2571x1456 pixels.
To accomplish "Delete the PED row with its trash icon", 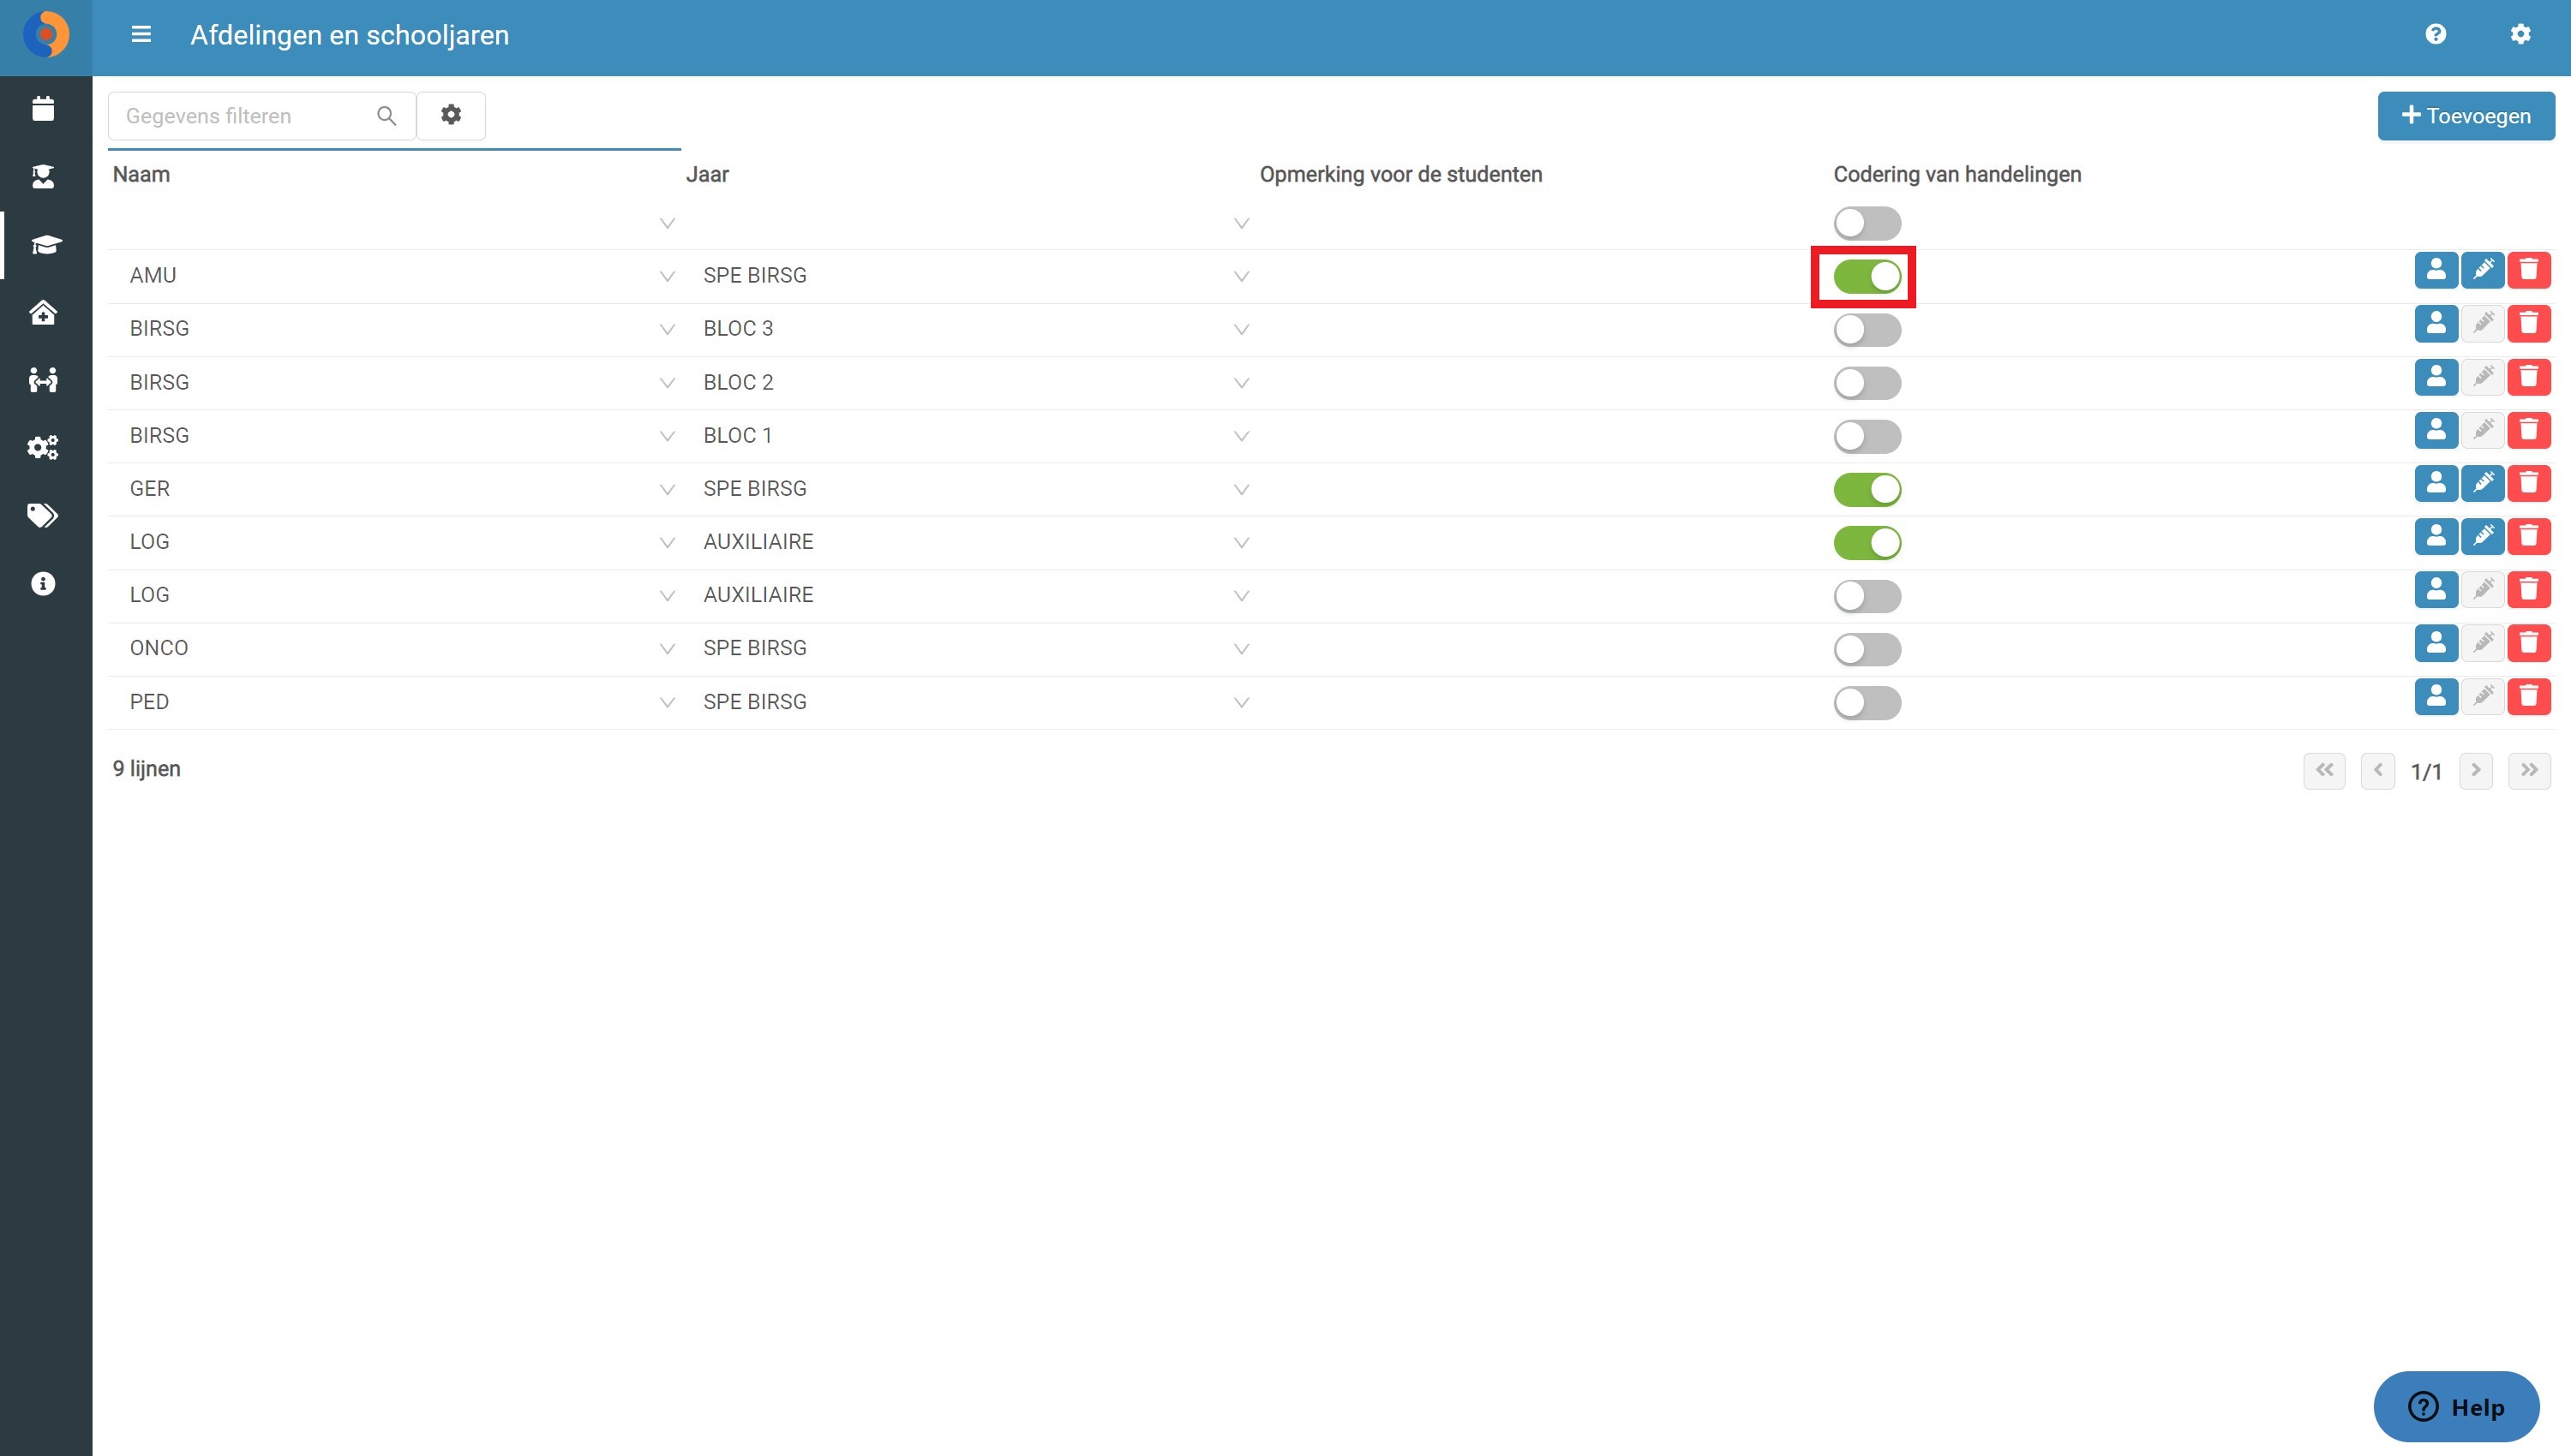I will coord(2529,696).
